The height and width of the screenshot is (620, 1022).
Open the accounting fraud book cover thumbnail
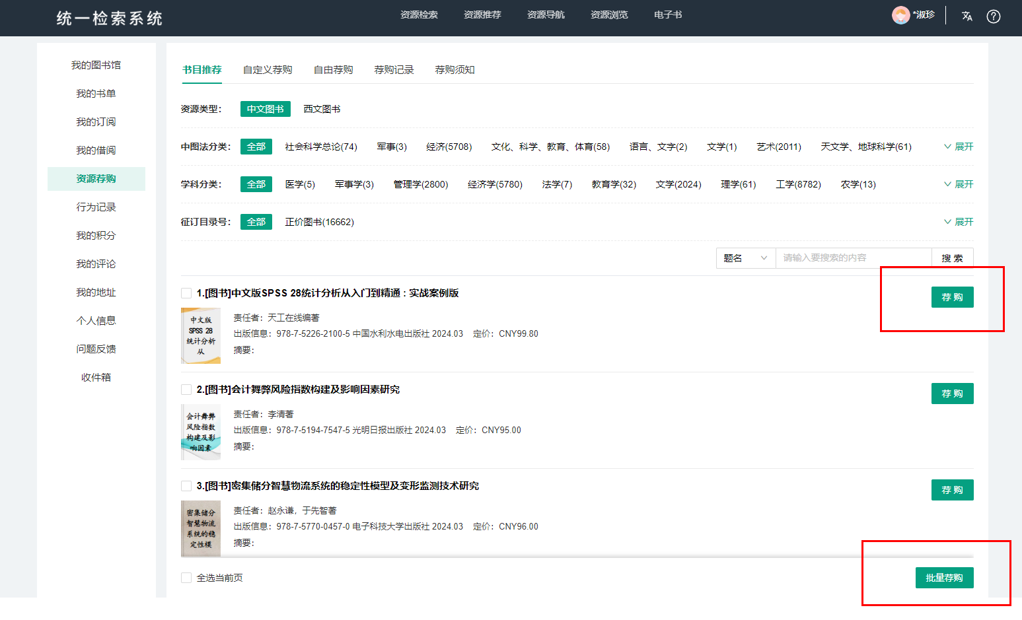coord(201,432)
